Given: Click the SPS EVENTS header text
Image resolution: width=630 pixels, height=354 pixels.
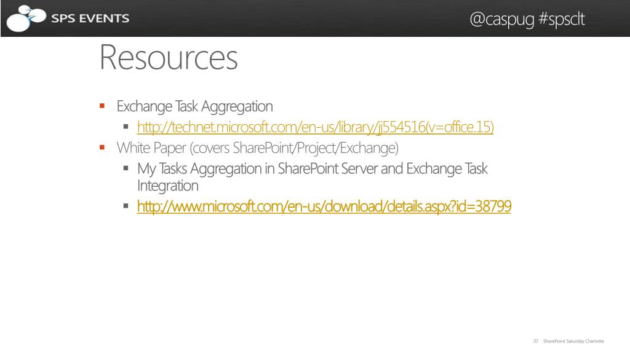Looking at the screenshot, I should pos(90,18).
